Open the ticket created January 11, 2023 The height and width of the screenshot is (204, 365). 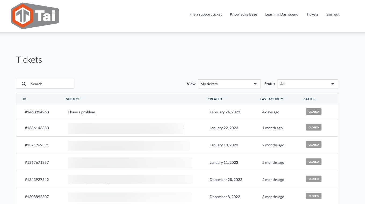click(x=224, y=162)
